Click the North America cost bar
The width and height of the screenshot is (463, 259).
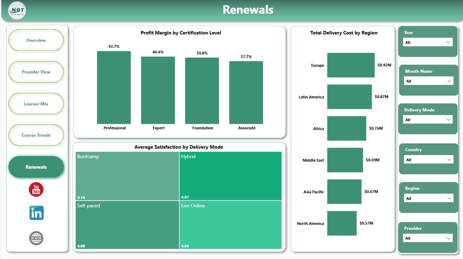coord(342,223)
